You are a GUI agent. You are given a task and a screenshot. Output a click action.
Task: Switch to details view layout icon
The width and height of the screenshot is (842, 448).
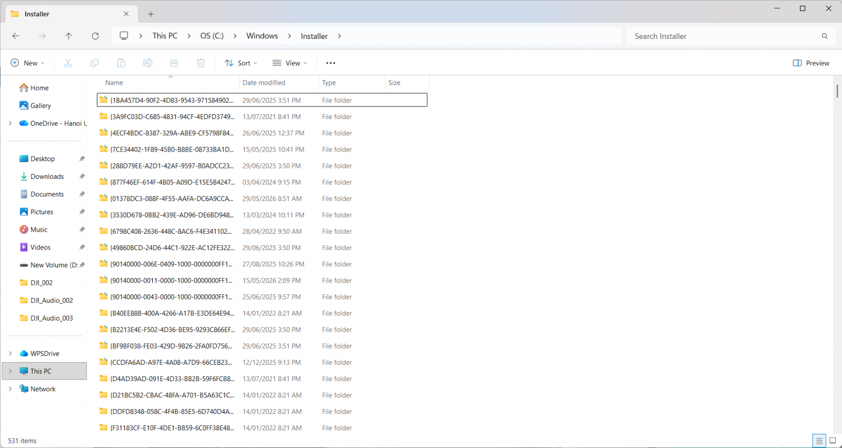(x=819, y=441)
